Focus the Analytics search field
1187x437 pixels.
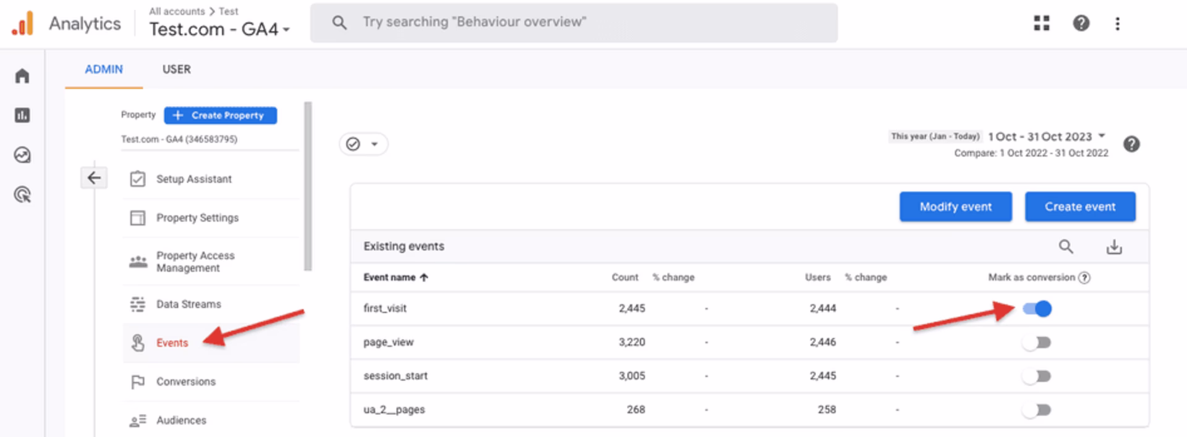pyautogui.click(x=574, y=22)
